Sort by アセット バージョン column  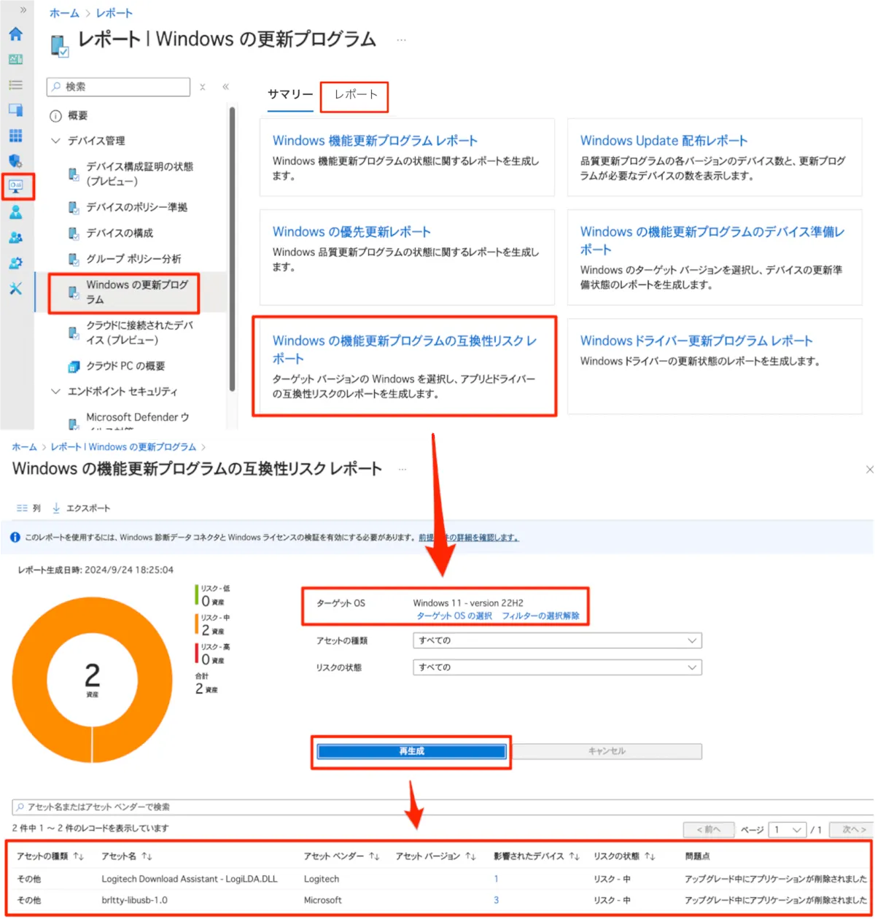click(x=436, y=856)
